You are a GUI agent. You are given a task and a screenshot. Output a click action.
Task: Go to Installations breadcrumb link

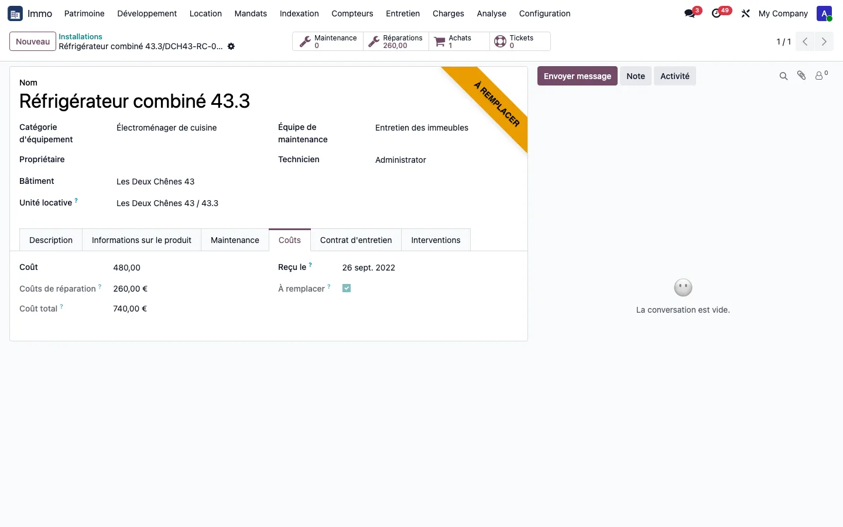80,36
